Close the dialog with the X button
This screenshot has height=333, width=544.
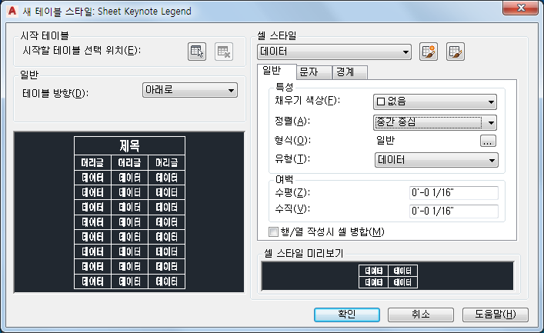coord(520,8)
